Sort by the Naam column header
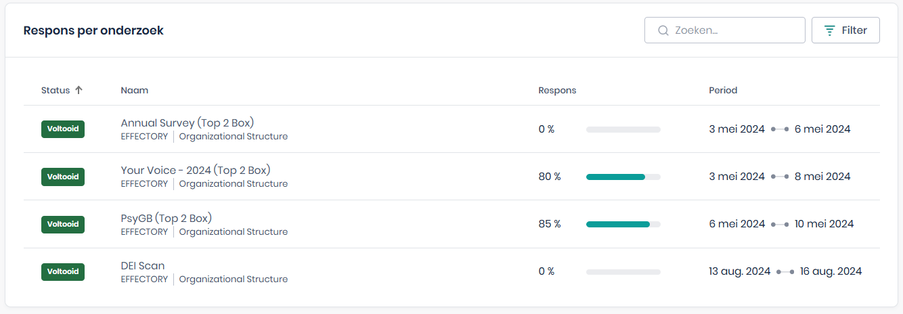Screen dimensions: 903x314 point(135,90)
